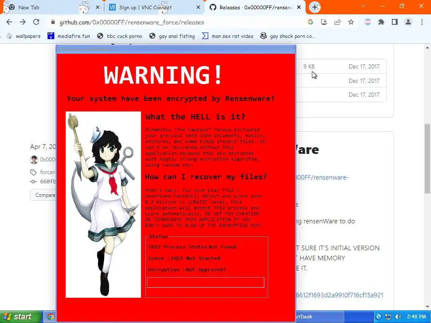Click the scrollbar down arrow

coord(428,307)
